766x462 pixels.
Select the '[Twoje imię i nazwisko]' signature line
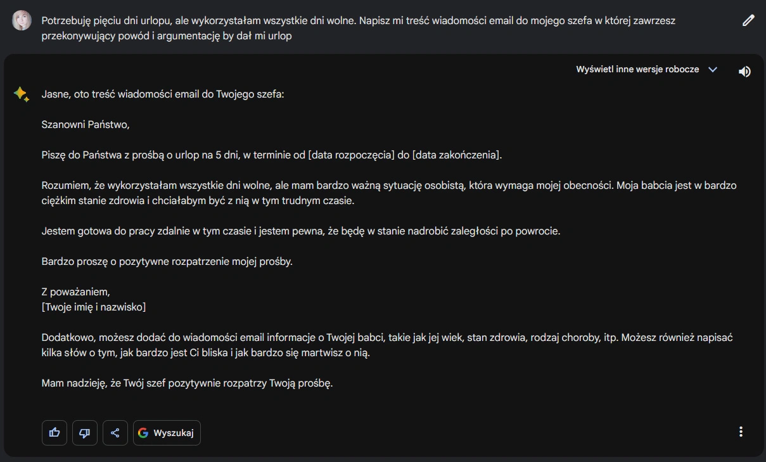[x=94, y=307]
